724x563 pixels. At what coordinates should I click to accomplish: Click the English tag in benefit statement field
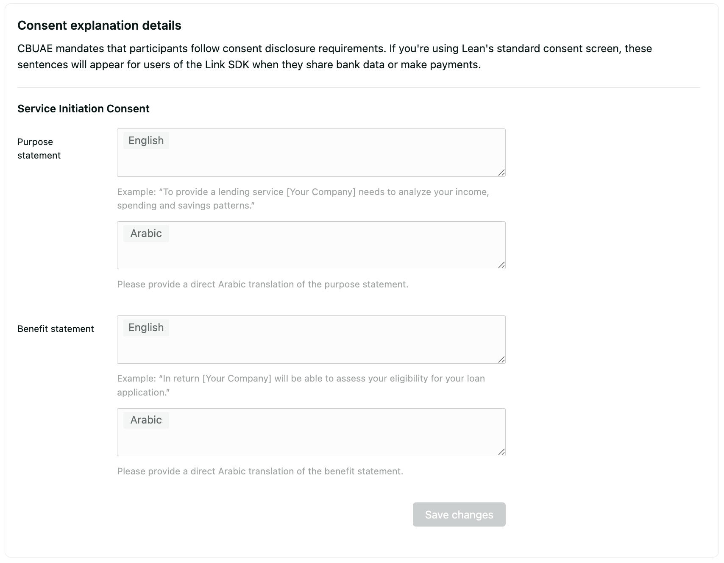click(146, 328)
